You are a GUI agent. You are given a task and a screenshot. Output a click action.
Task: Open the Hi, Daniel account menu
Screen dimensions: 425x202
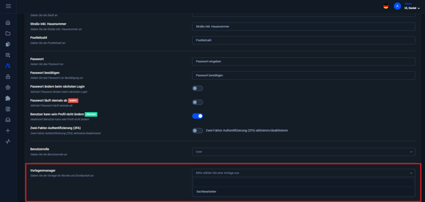point(412,8)
